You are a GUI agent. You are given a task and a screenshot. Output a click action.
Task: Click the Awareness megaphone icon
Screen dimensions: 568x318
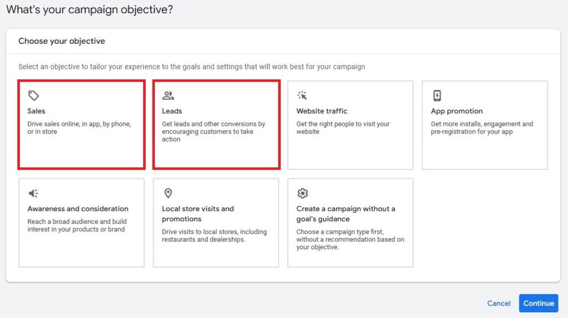[33, 193]
